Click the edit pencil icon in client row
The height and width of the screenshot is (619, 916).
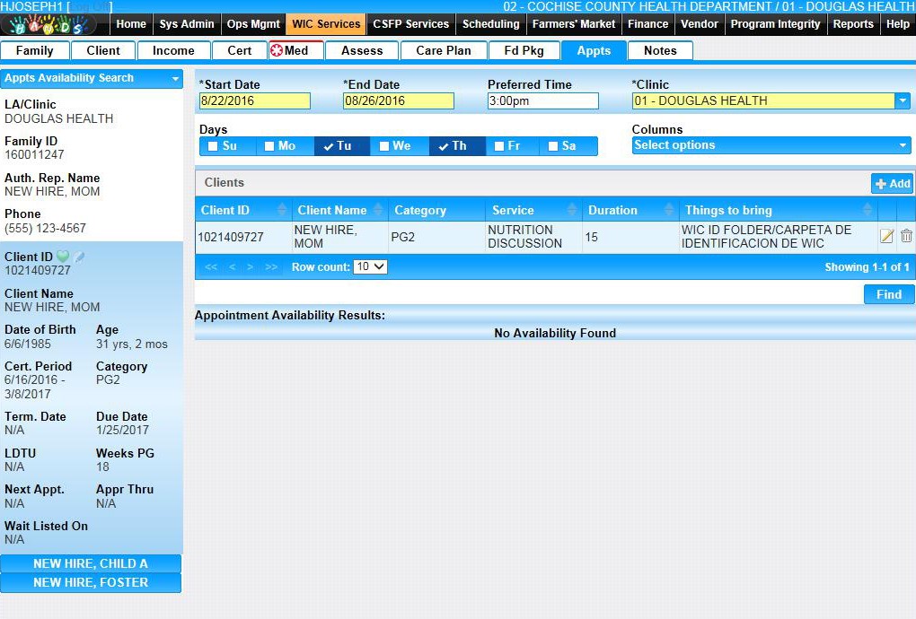click(886, 236)
